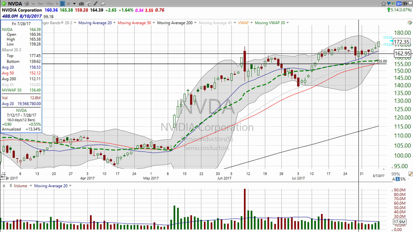This screenshot has width=413, height=232.
Task: Click the refresh arrows icon at chart bottom-left
Action: (x=3, y=175)
